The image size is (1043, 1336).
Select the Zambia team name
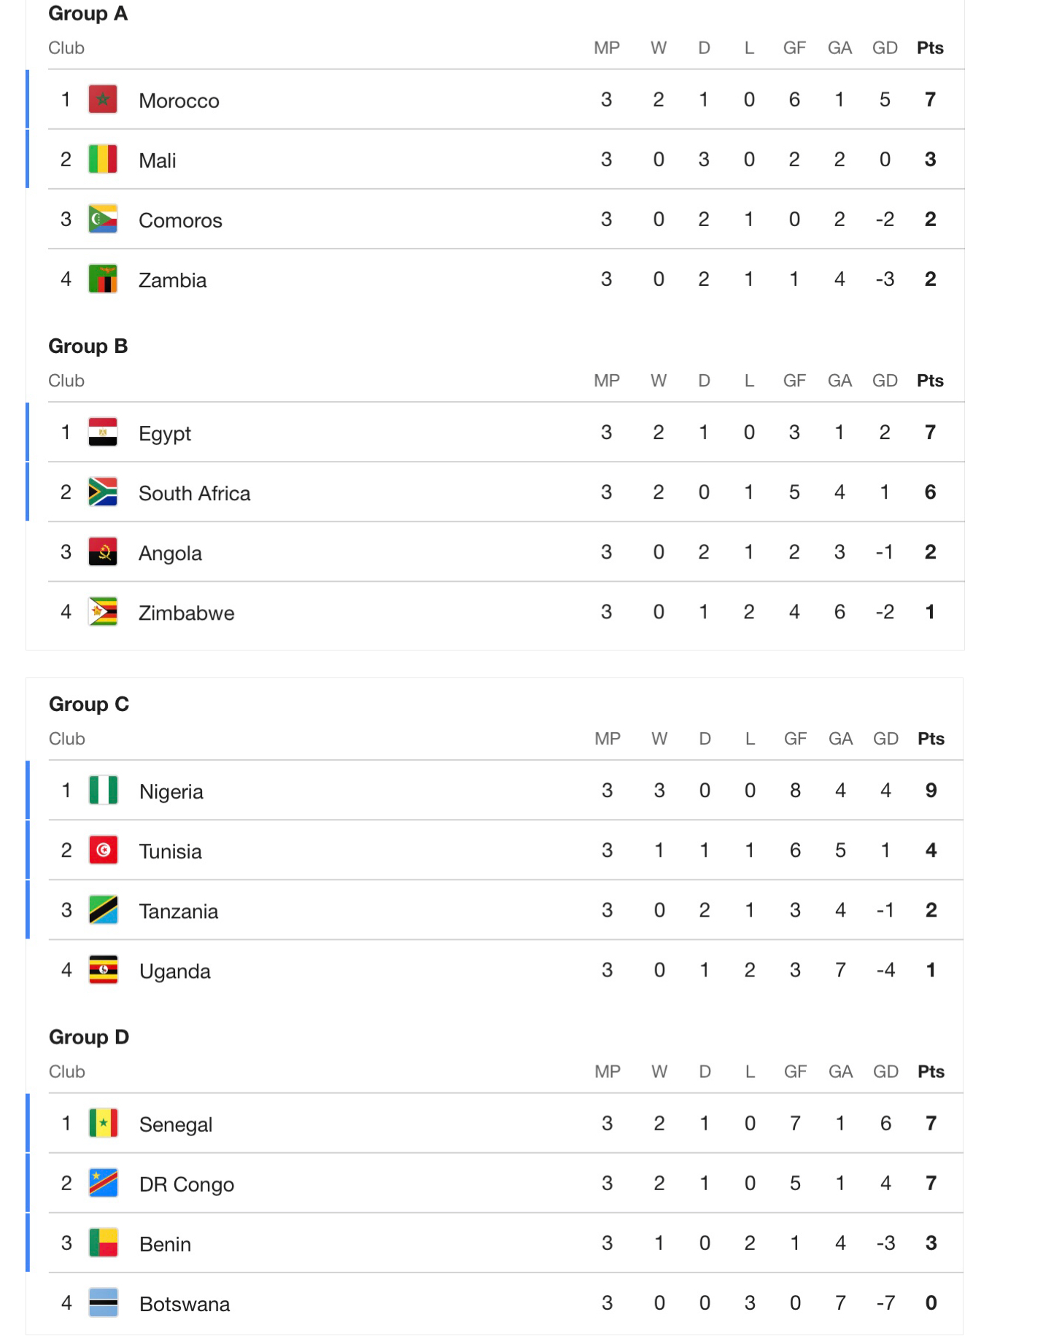173,280
